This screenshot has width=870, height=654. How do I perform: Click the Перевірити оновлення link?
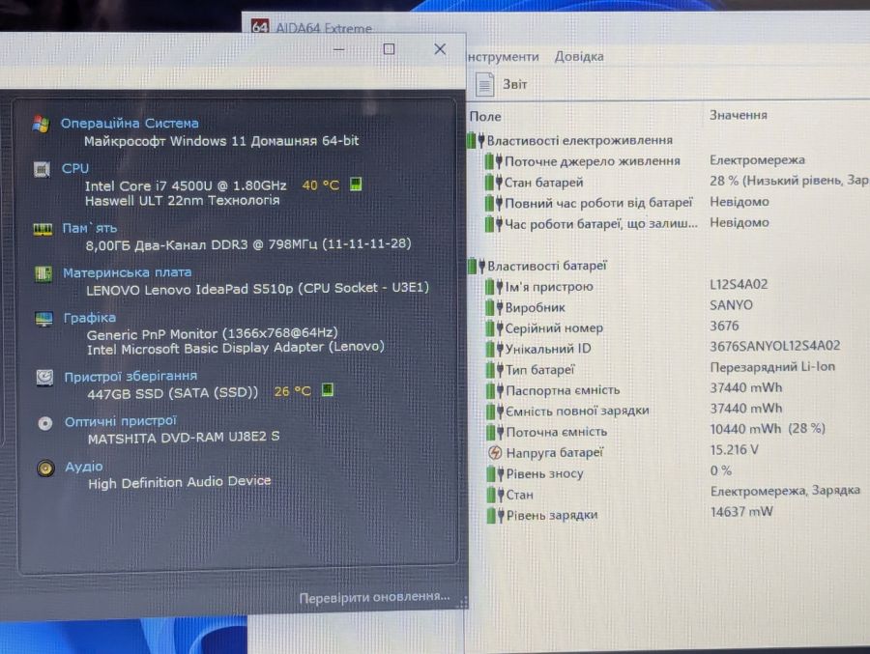[x=374, y=597]
